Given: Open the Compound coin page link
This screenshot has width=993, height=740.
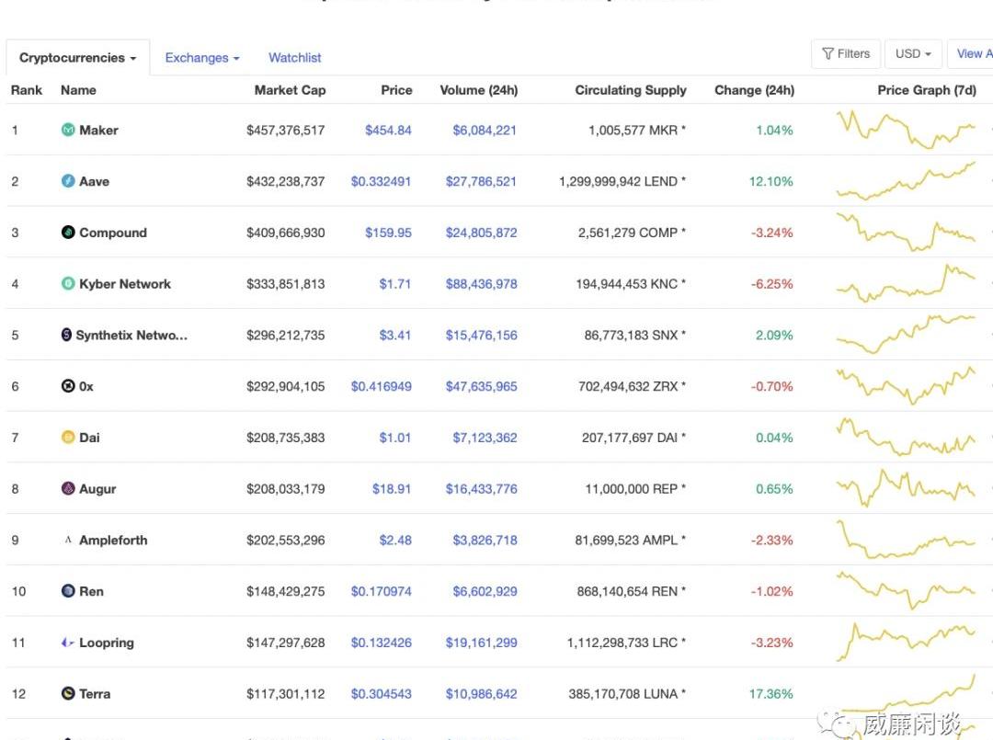Looking at the screenshot, I should click(113, 233).
